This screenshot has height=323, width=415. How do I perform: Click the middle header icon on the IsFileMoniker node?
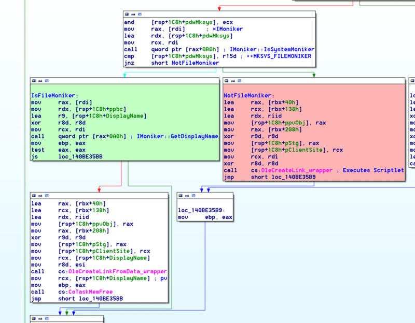tap(39, 81)
